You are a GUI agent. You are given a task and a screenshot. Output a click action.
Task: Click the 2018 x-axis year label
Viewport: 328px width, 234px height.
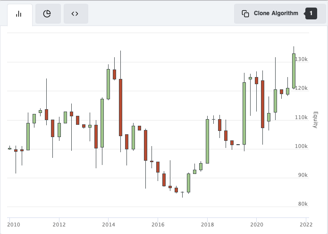(207, 225)
